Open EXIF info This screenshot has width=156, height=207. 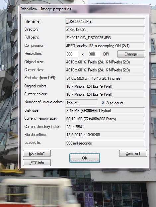[x=37, y=154]
